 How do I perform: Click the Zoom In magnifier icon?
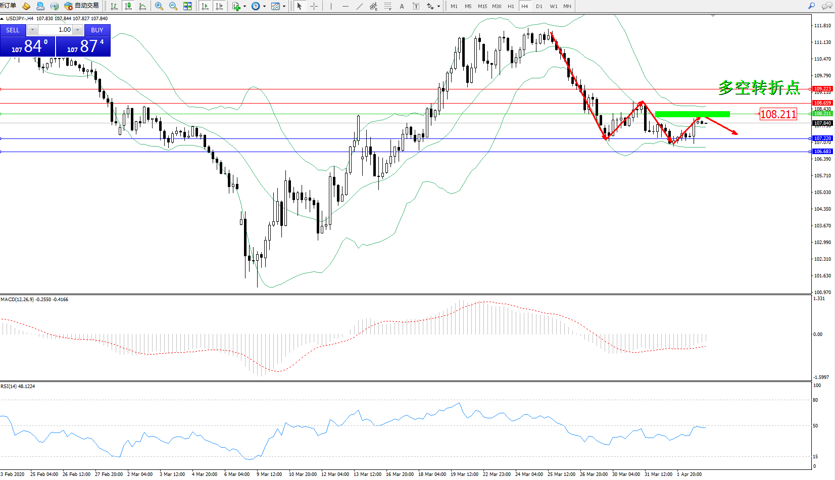coord(159,6)
